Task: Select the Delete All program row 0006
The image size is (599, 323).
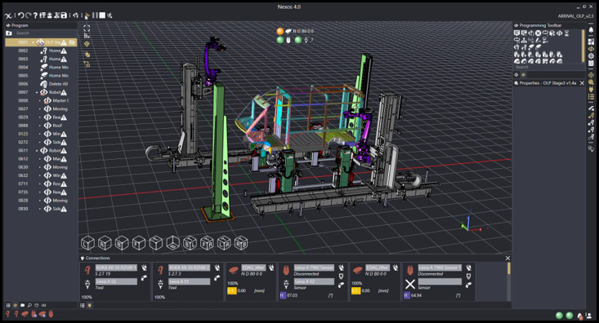Action: click(x=41, y=84)
